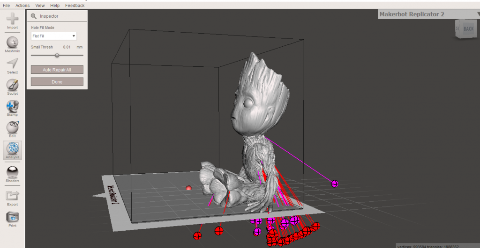Open the Help menu
The width and height of the screenshot is (480, 248).
[55, 6]
